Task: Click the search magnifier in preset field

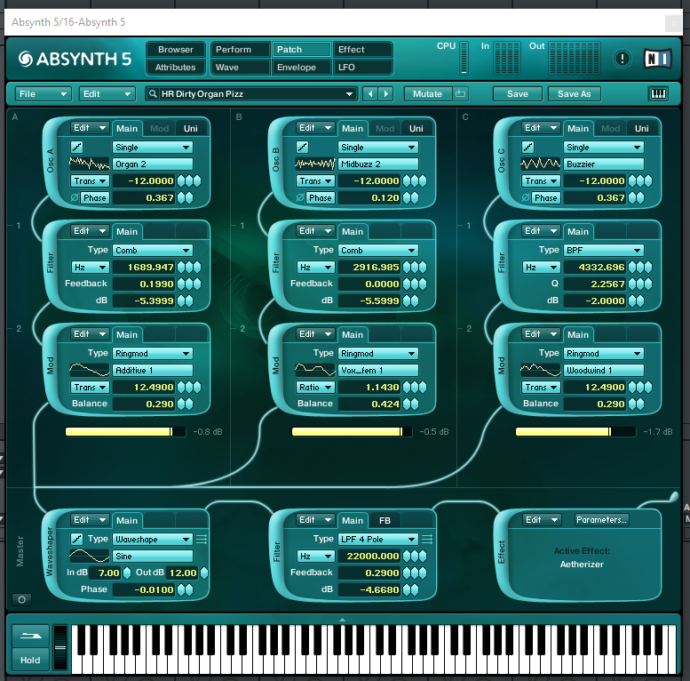Action: click(153, 94)
